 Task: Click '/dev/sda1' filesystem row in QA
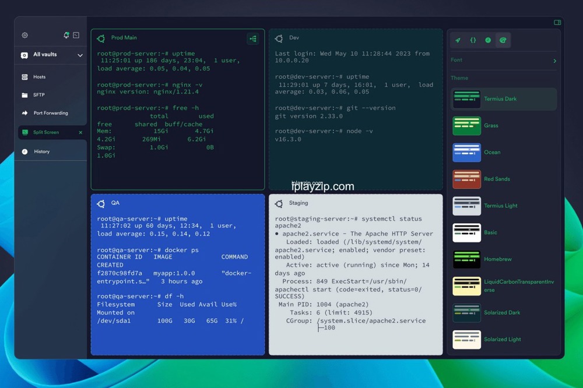pos(170,321)
